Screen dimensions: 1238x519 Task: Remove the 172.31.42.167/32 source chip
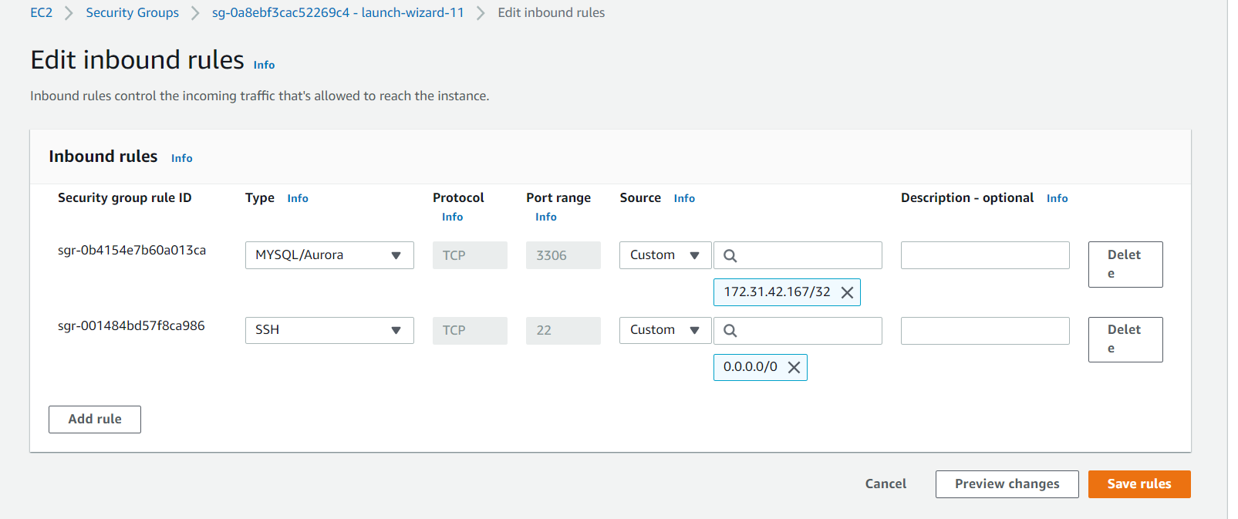[847, 292]
